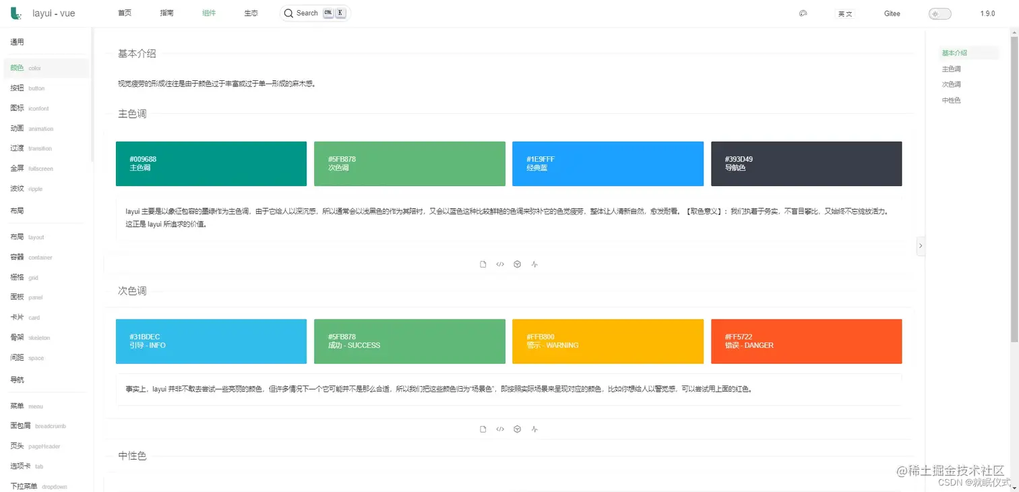
Task: Click the layui-vue logo icon
Action: (16, 13)
